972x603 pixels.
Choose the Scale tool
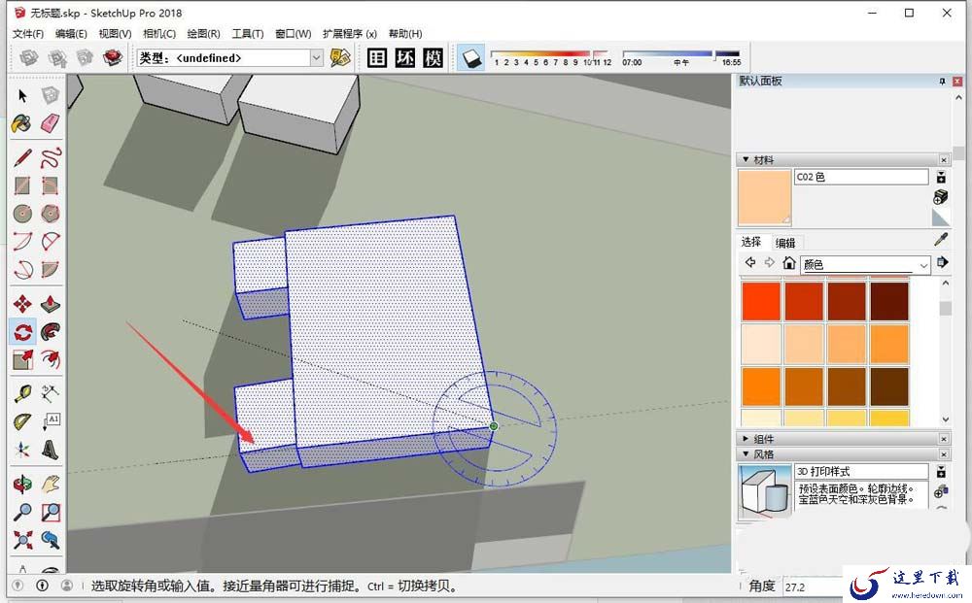pos(23,359)
